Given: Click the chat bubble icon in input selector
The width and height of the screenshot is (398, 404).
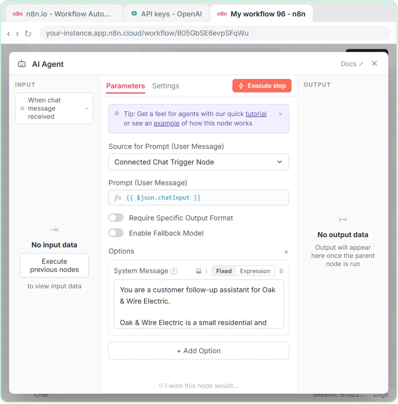Looking at the screenshot, I should [22, 108].
